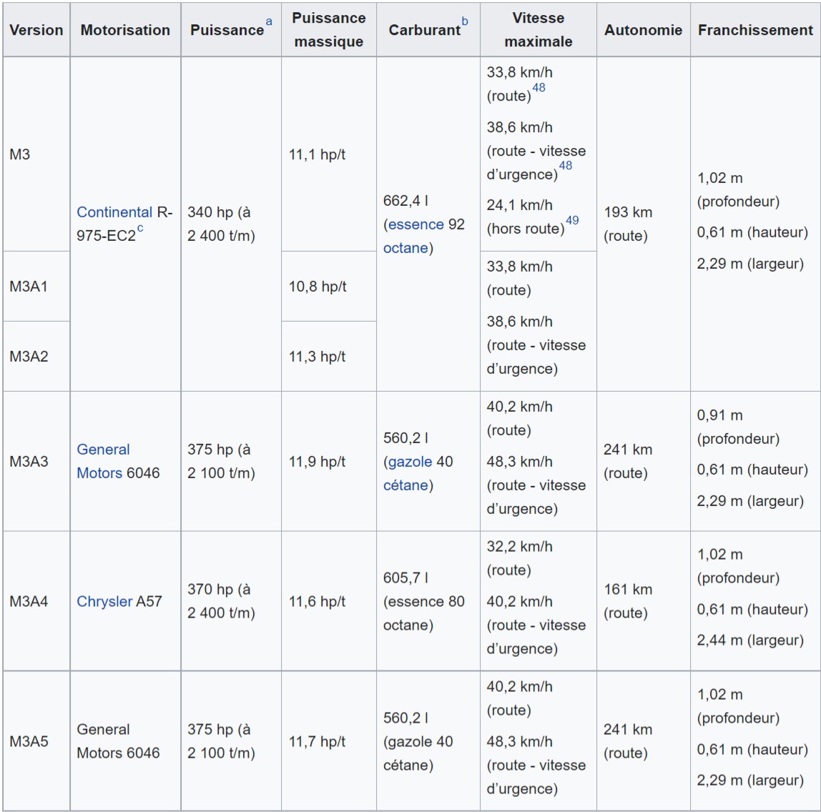
Task: Click the General Motors link in M3A3 row
Action: coord(103,461)
